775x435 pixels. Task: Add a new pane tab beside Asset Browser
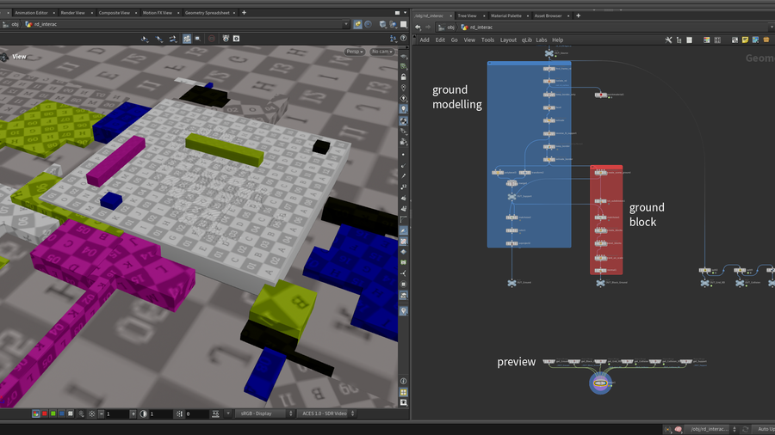pos(577,15)
